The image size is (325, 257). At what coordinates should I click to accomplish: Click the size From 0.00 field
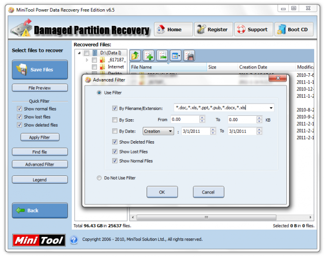point(185,119)
